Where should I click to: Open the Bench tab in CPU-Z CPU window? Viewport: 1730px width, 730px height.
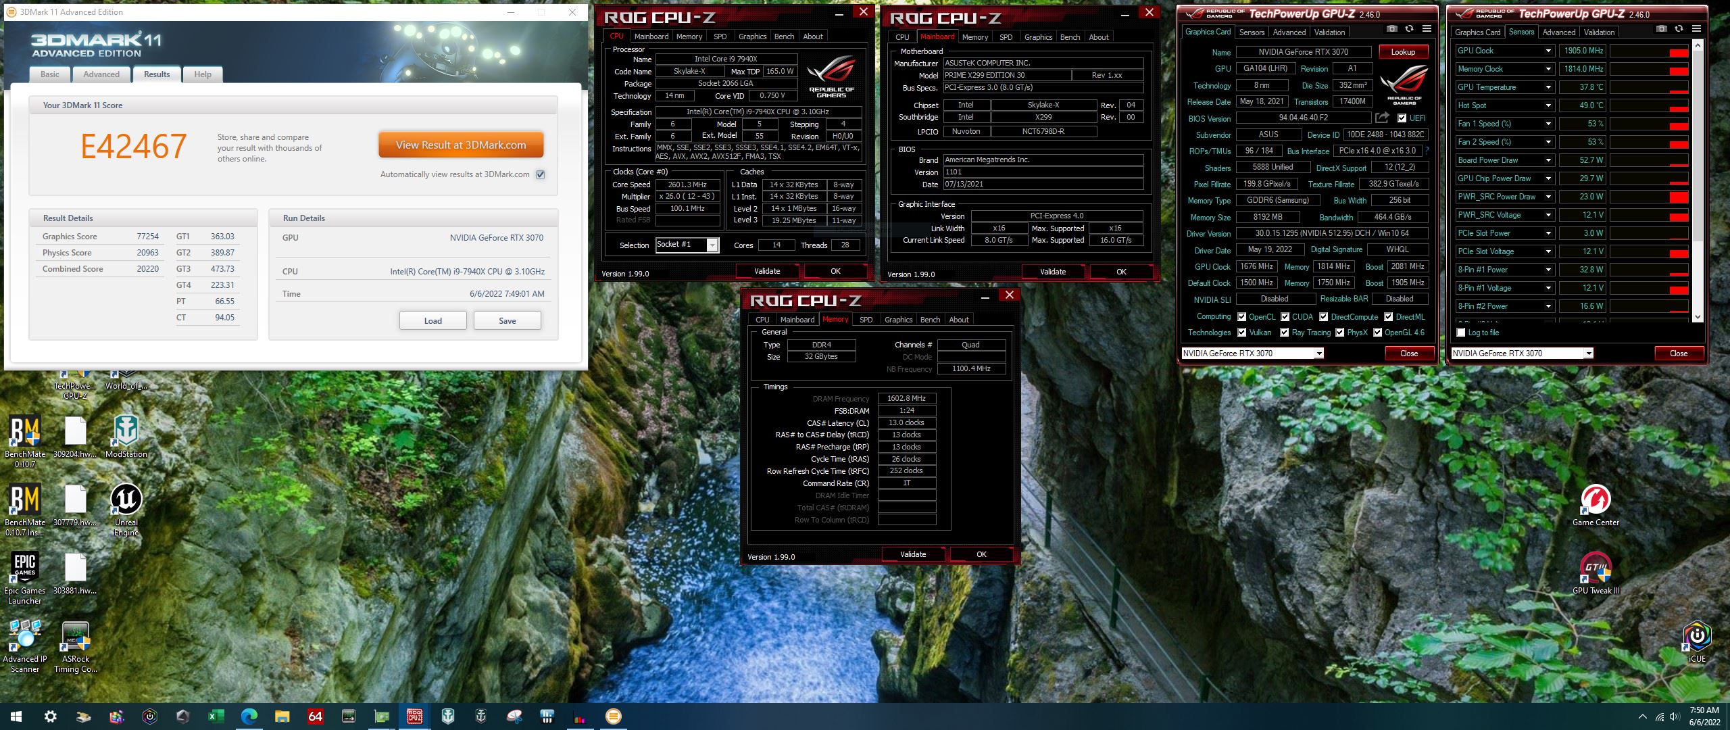pyautogui.click(x=784, y=36)
